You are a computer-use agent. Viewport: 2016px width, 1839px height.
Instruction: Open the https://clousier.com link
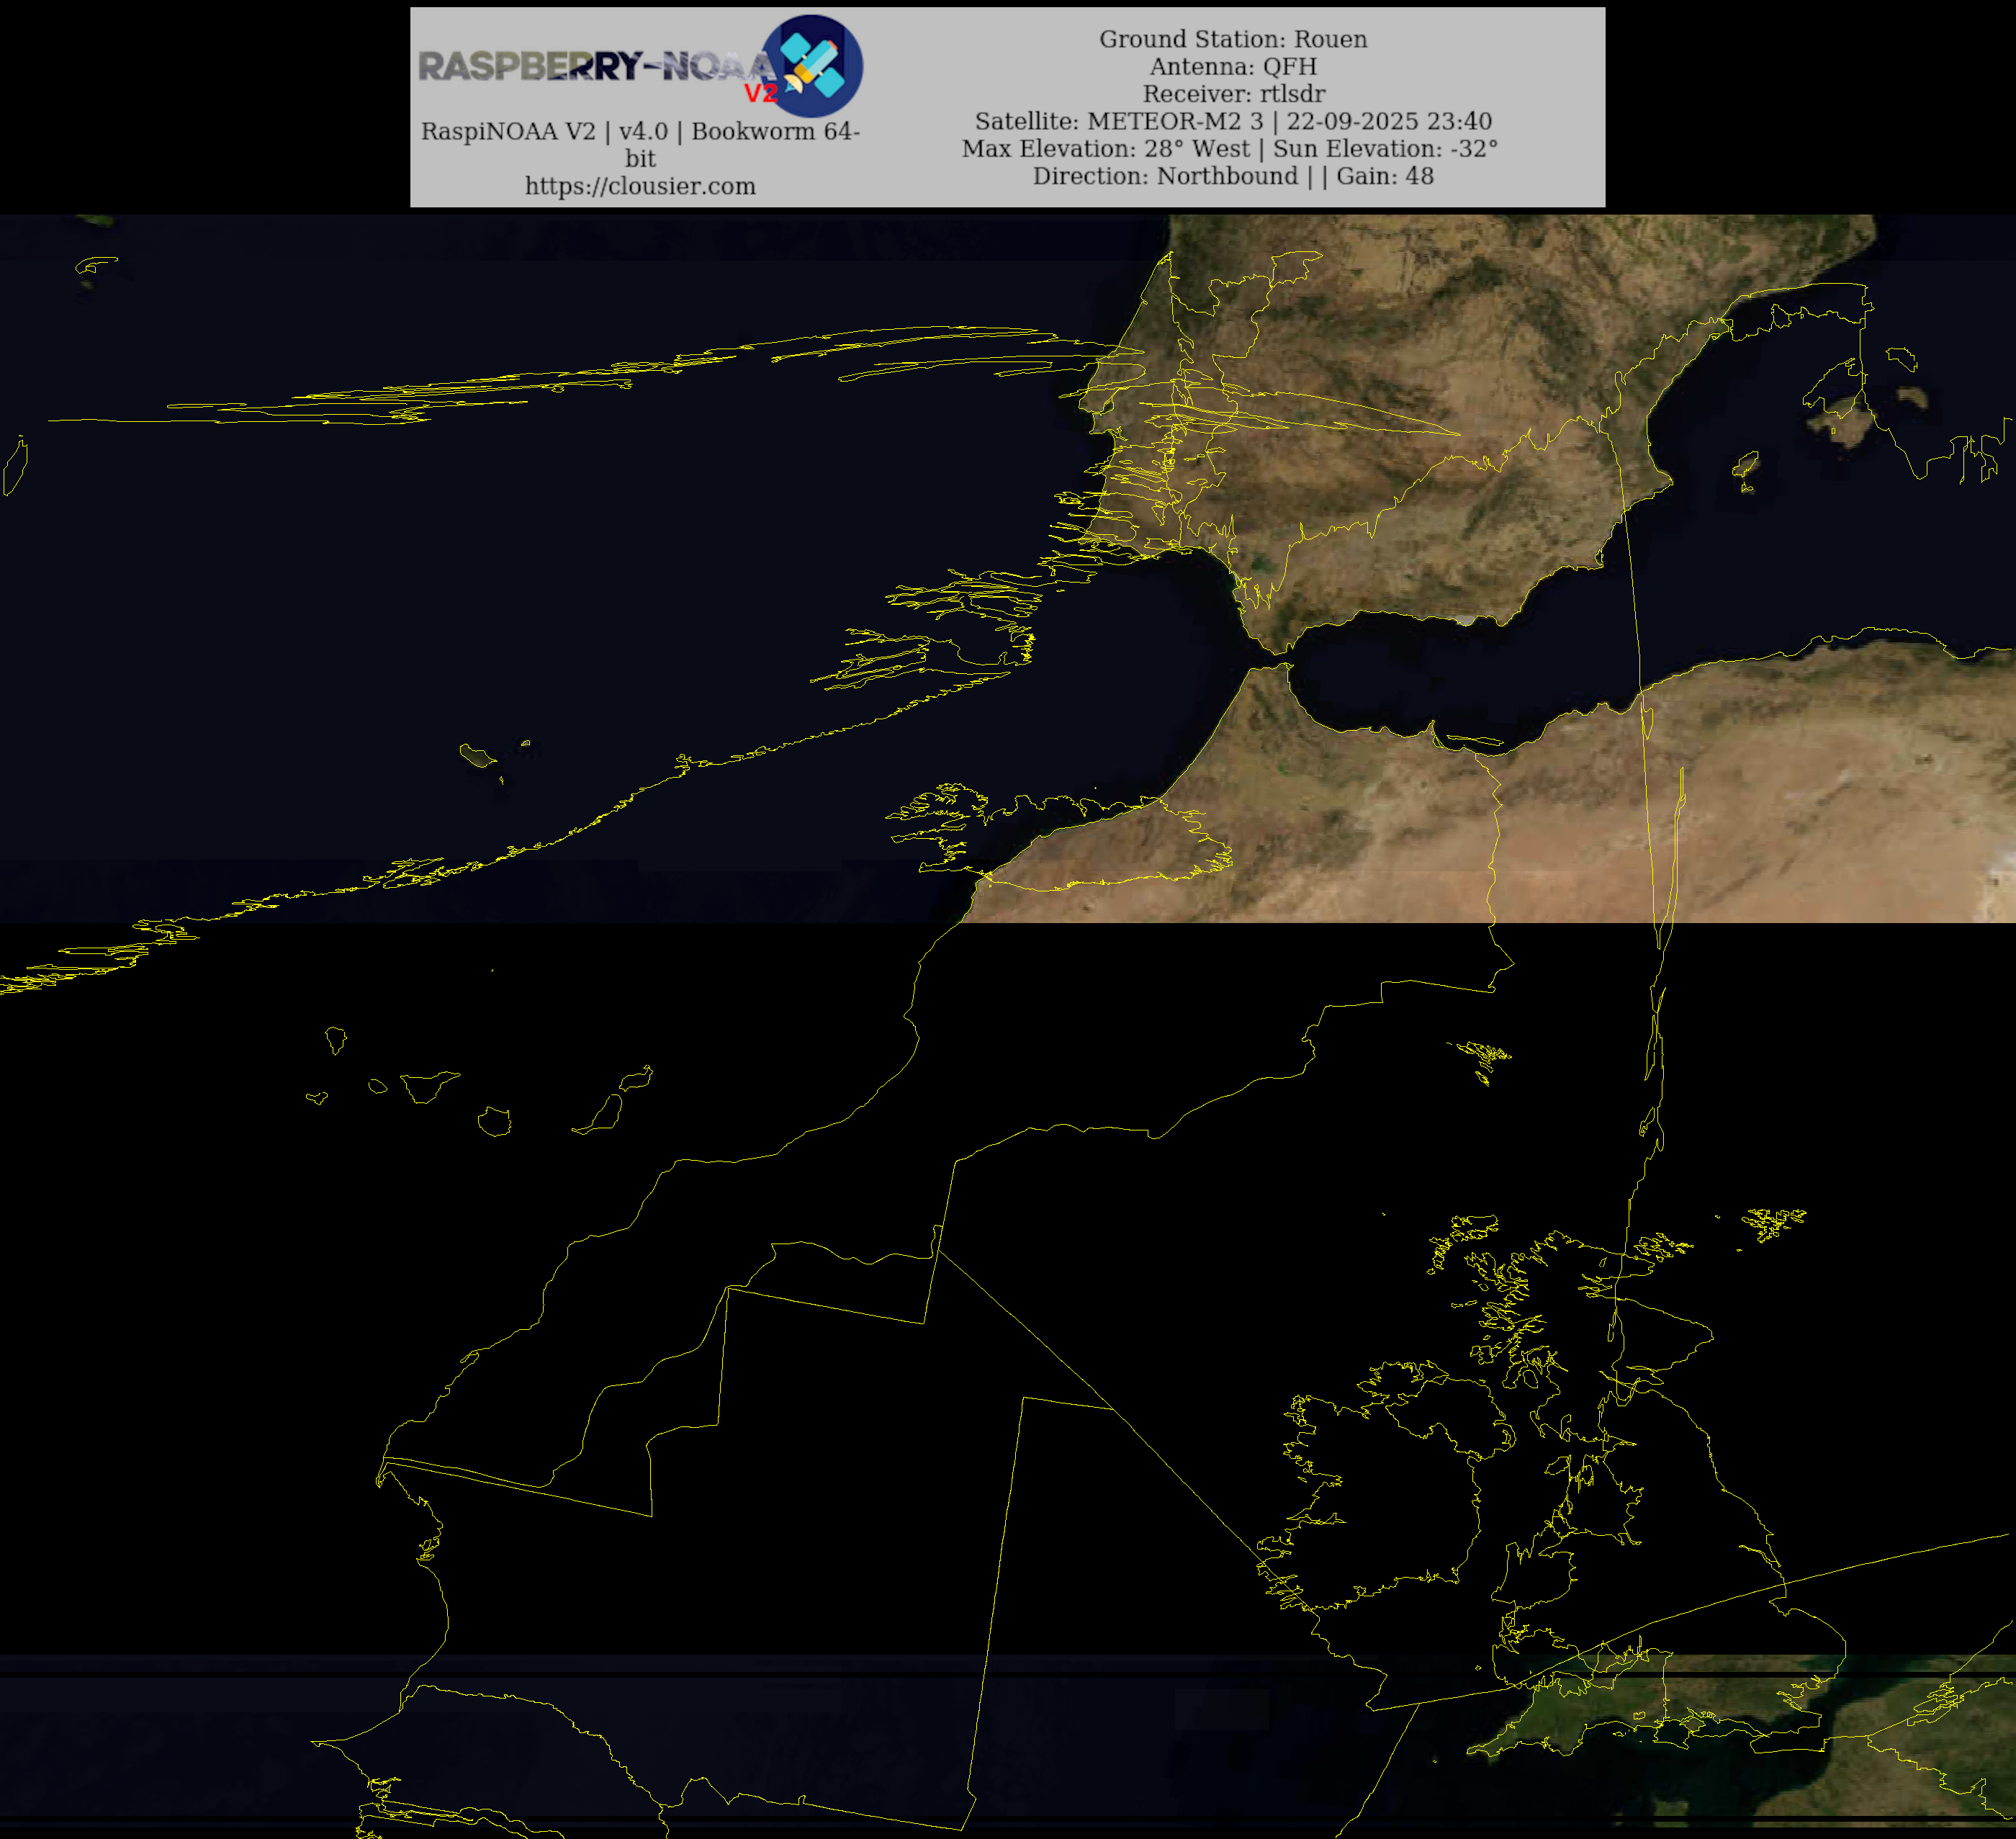[x=640, y=186]
